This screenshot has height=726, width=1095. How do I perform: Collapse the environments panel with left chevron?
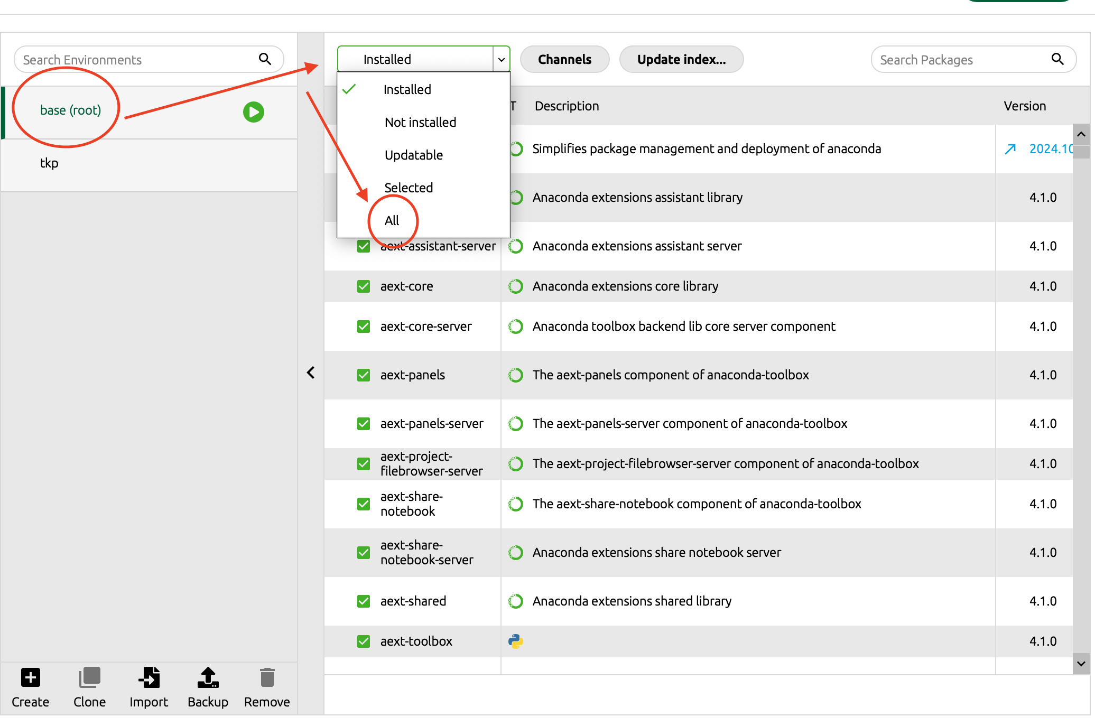(x=311, y=373)
